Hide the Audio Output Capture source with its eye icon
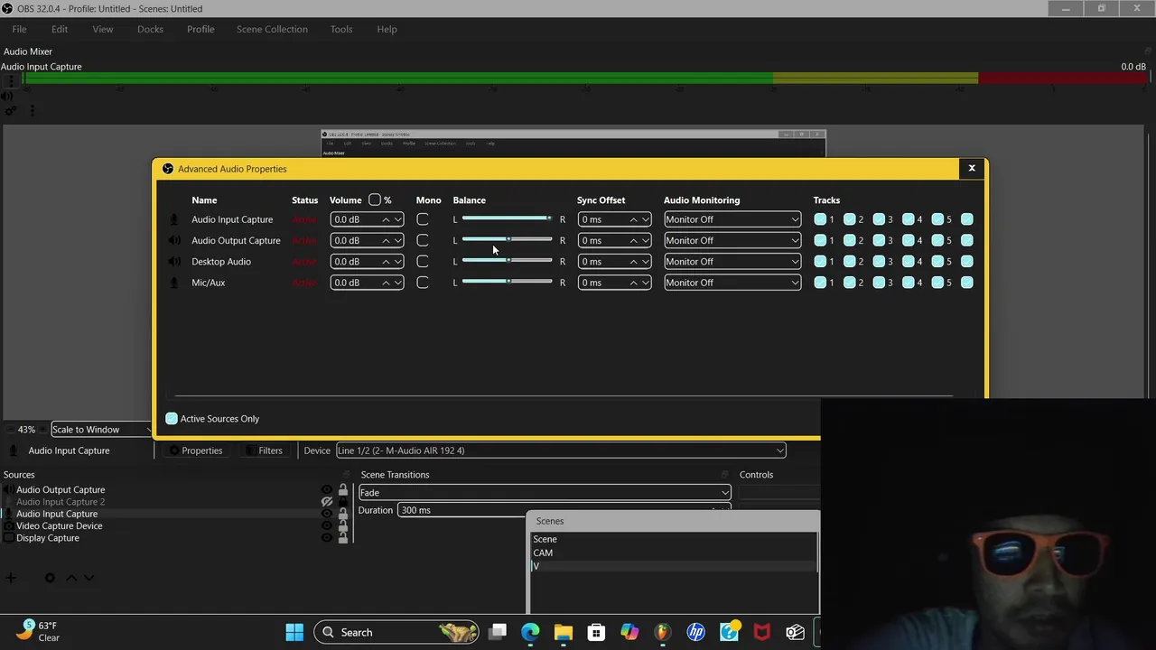The height and width of the screenshot is (650, 1156). [327, 490]
